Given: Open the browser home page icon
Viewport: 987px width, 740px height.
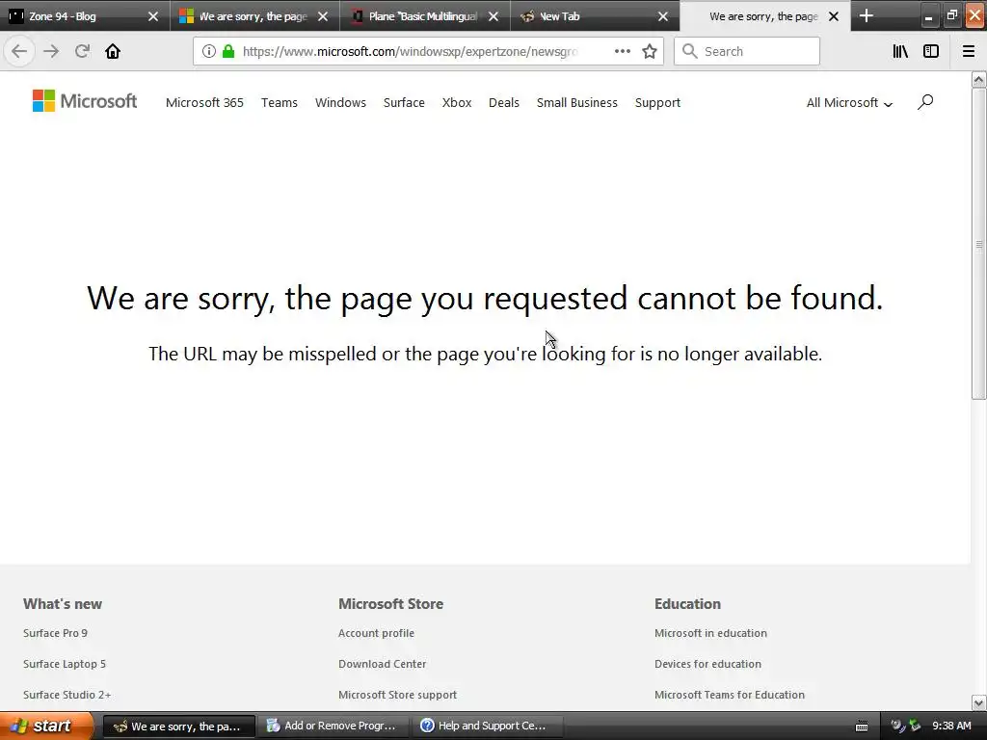Looking at the screenshot, I should 113,51.
